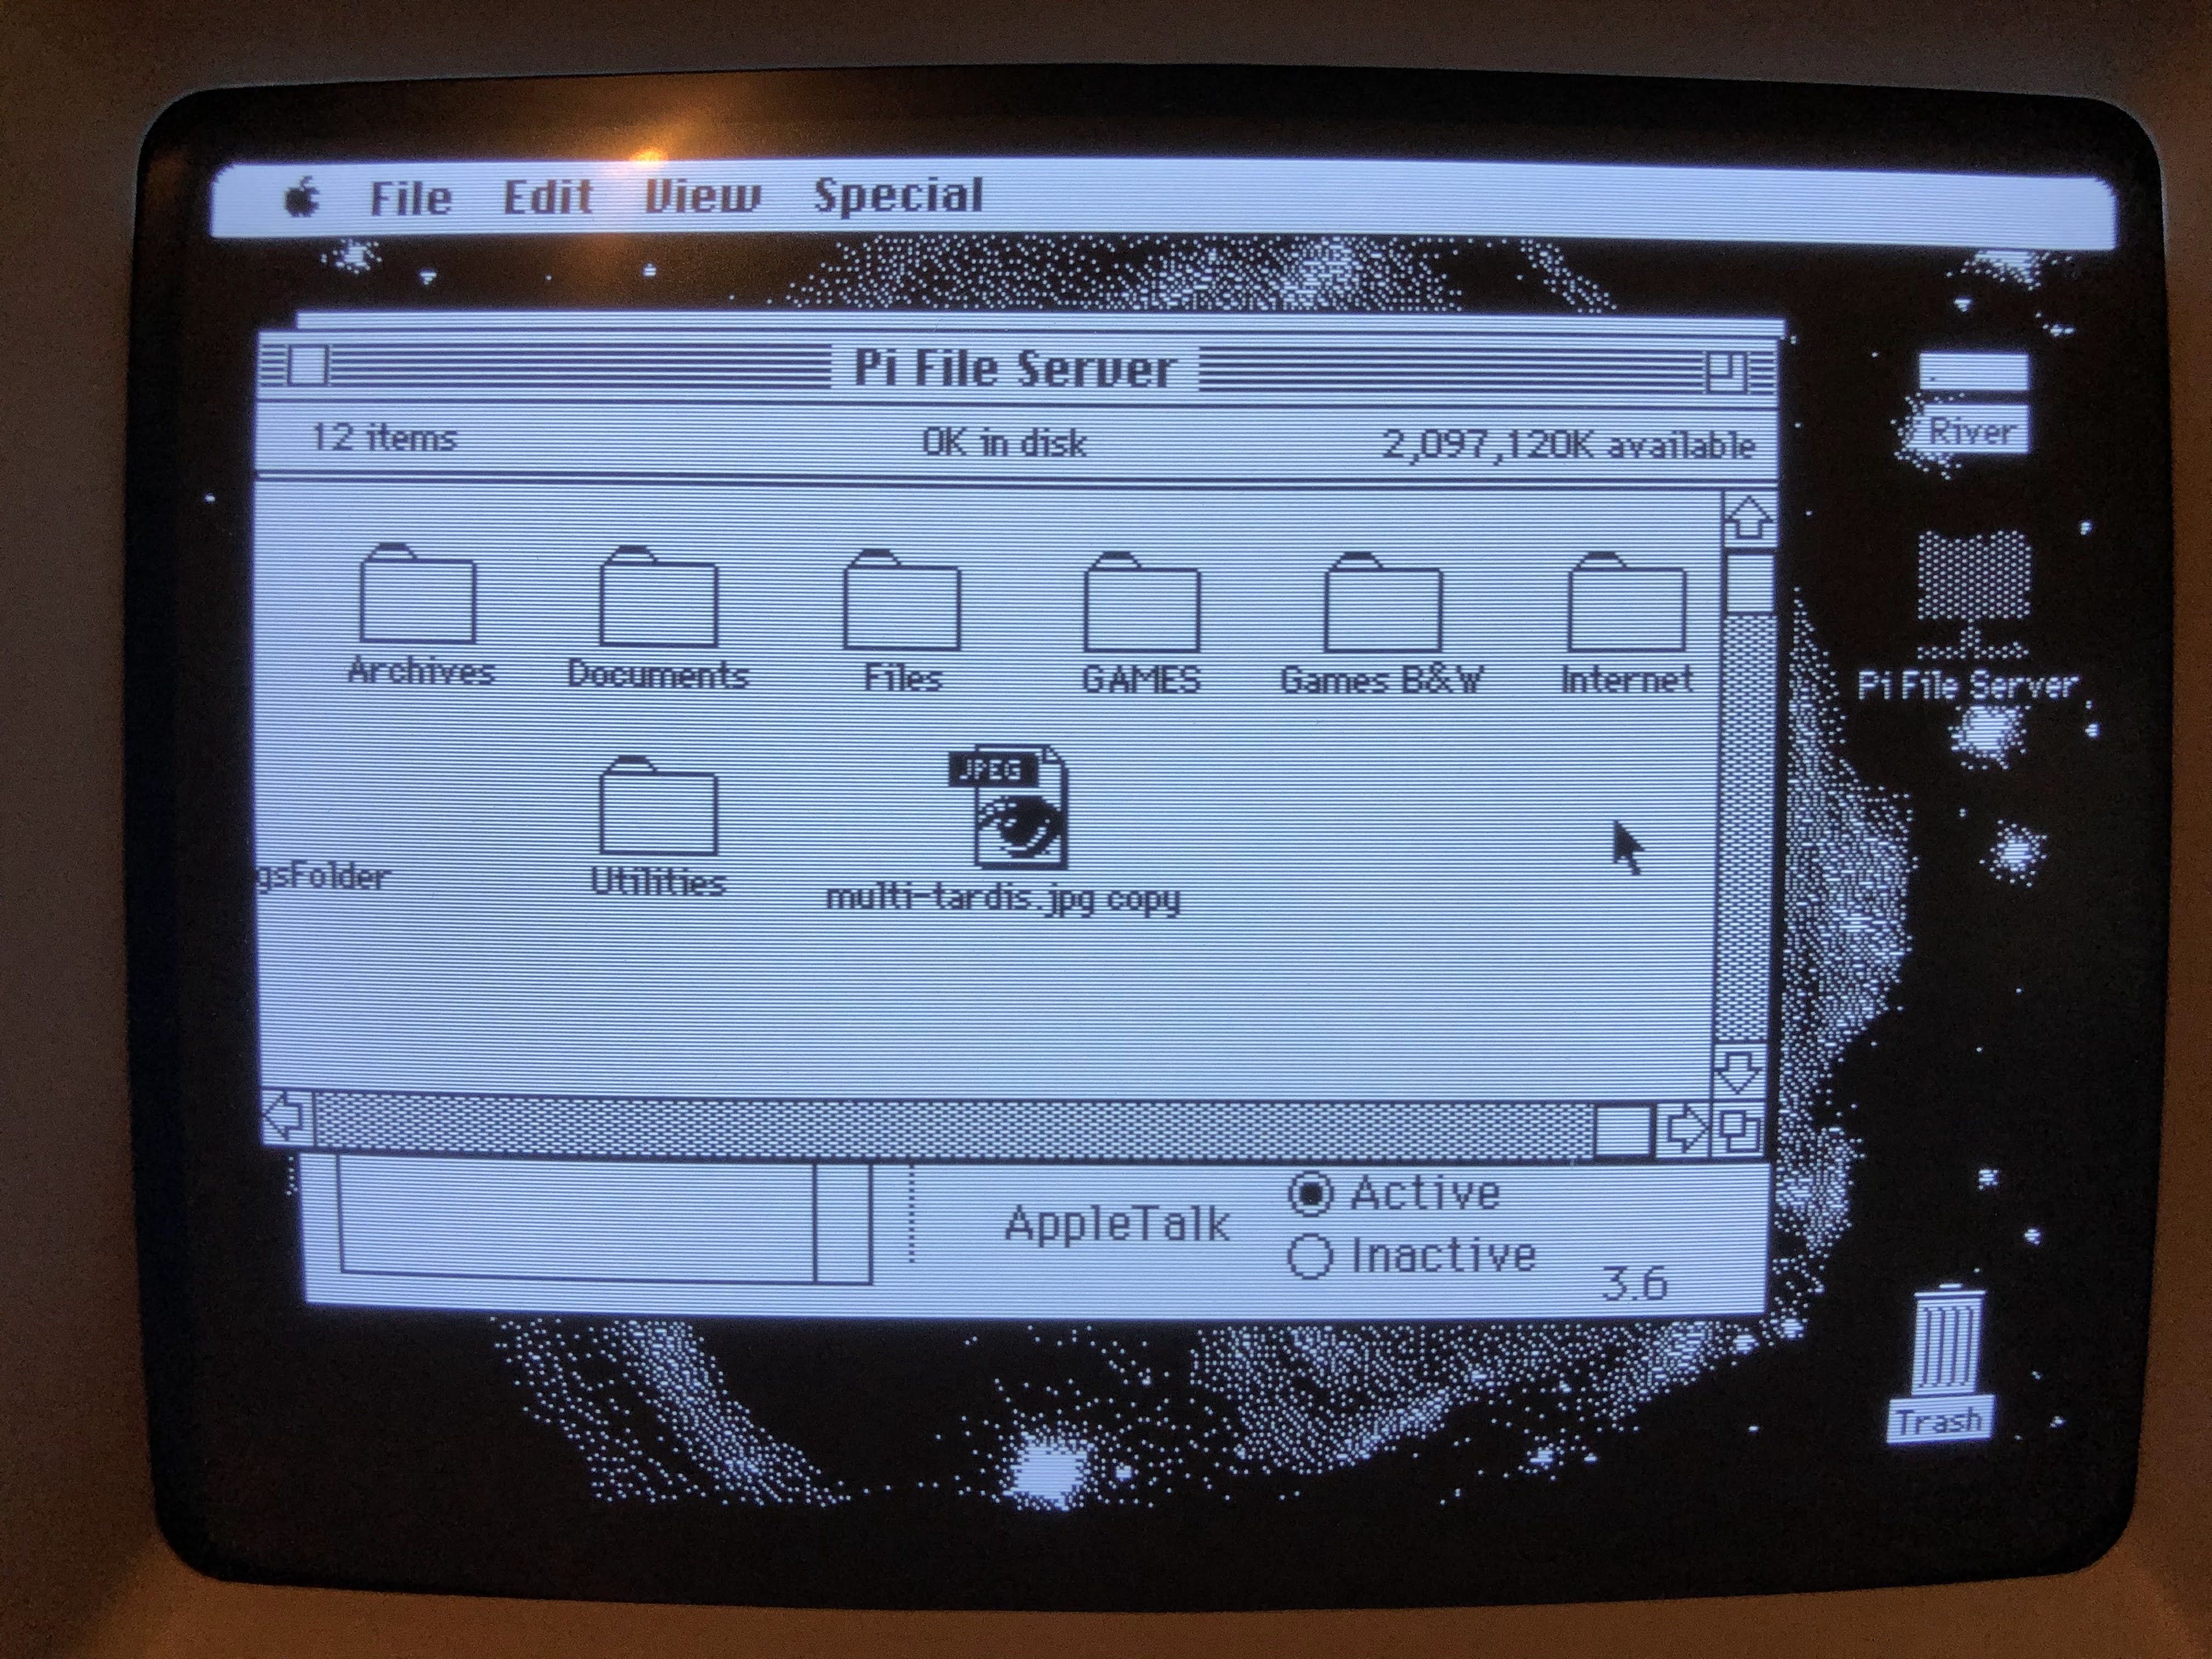Open the Apple menu
This screenshot has width=2212, height=1659.
(302, 197)
